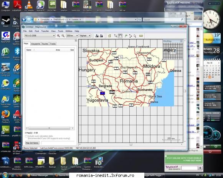Select the Distance/Bearing ruler tool

pyautogui.click(x=141, y=36)
